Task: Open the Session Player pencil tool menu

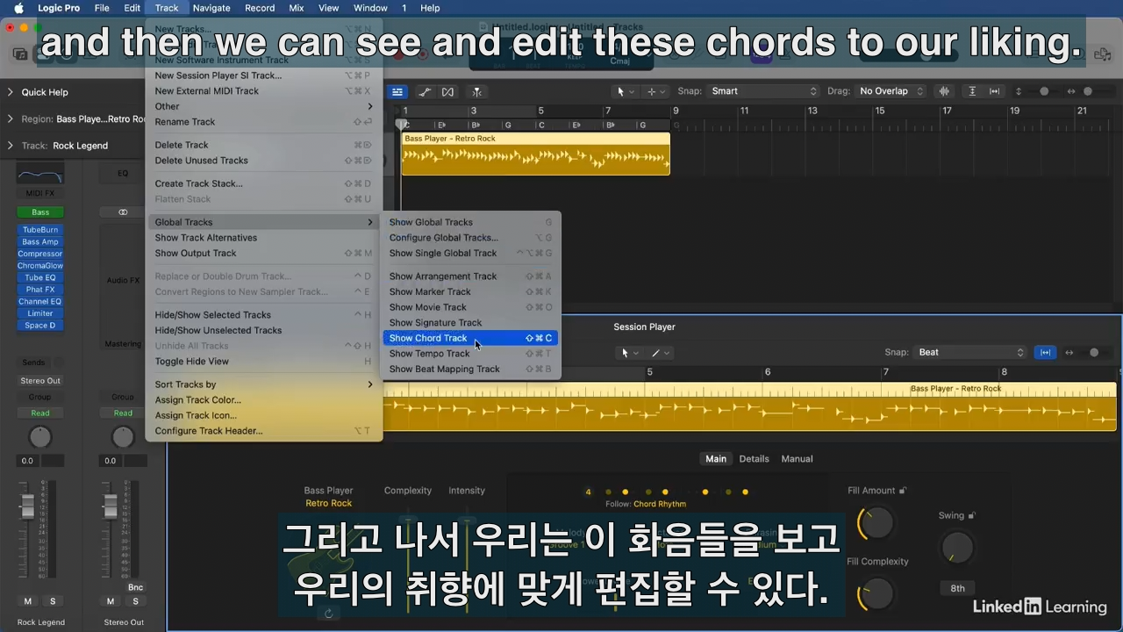Action: (660, 353)
